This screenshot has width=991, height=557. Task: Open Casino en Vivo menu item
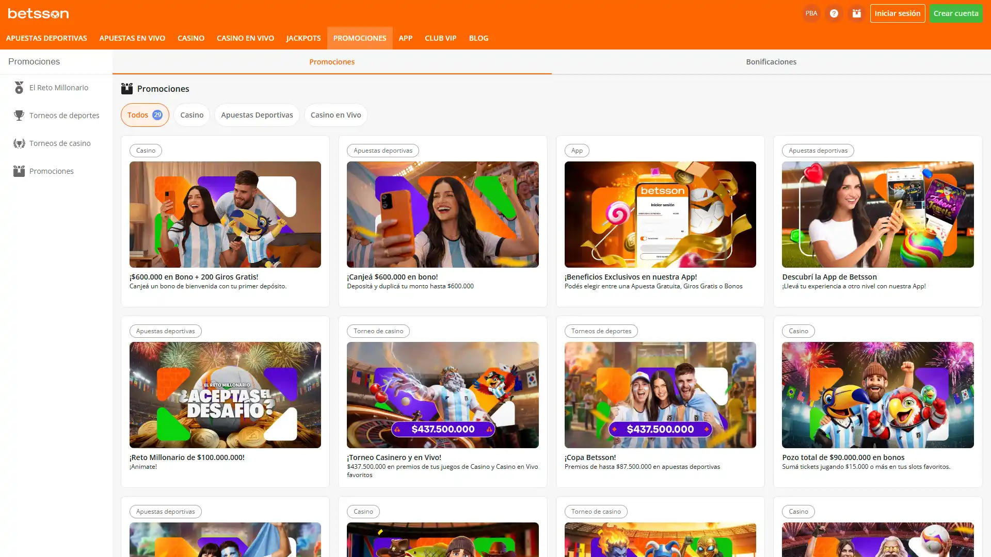[245, 38]
